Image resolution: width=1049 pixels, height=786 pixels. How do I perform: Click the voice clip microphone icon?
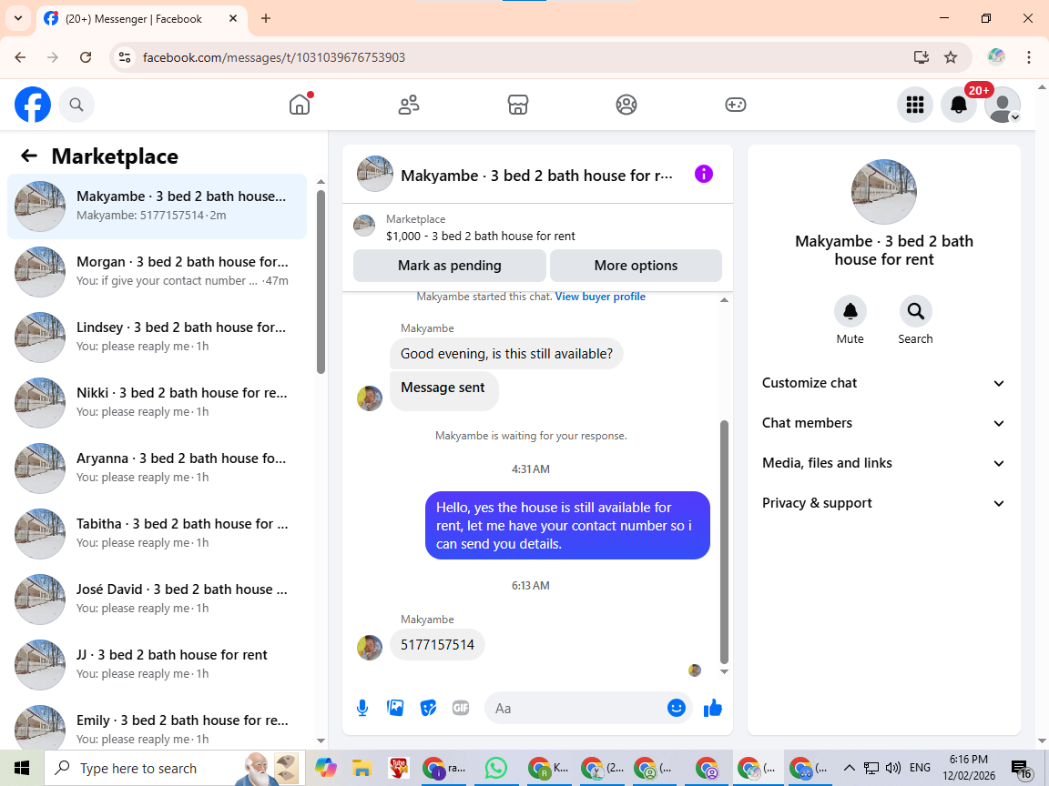pos(362,708)
